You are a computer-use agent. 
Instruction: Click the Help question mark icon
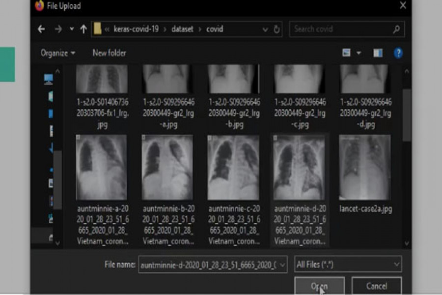[x=398, y=53]
